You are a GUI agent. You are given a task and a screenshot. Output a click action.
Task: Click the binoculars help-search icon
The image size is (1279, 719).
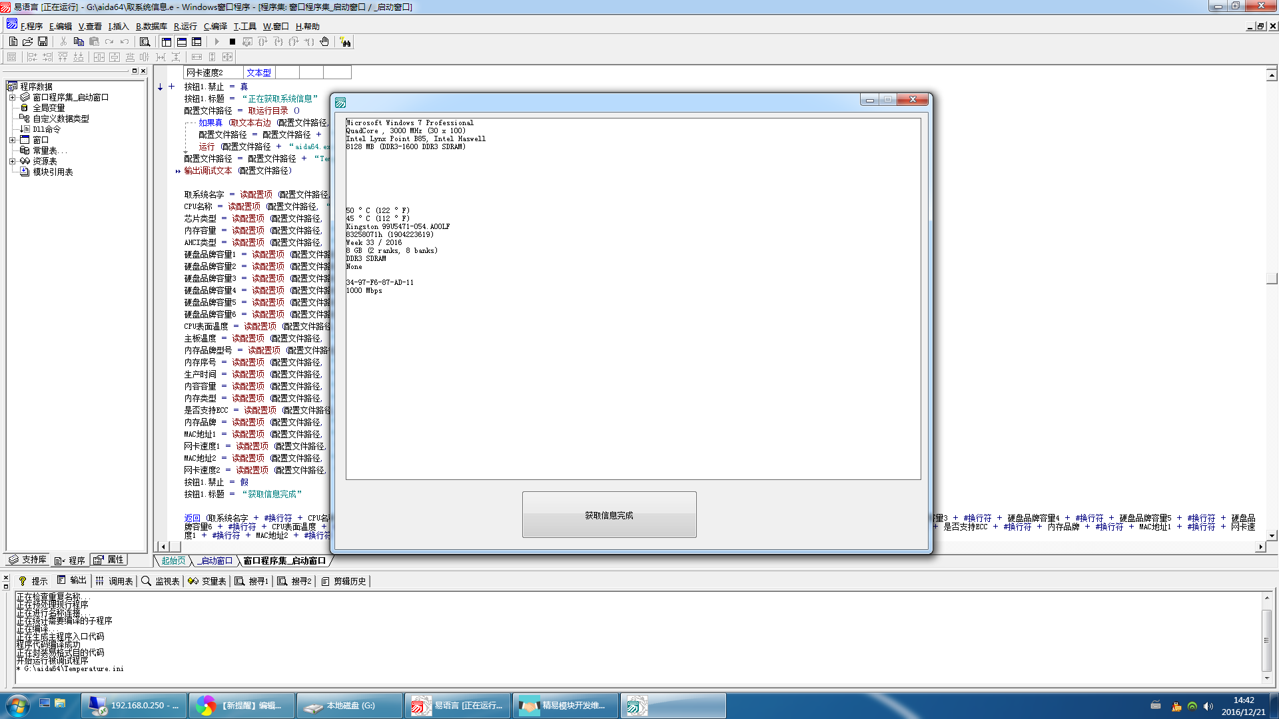[x=345, y=42]
